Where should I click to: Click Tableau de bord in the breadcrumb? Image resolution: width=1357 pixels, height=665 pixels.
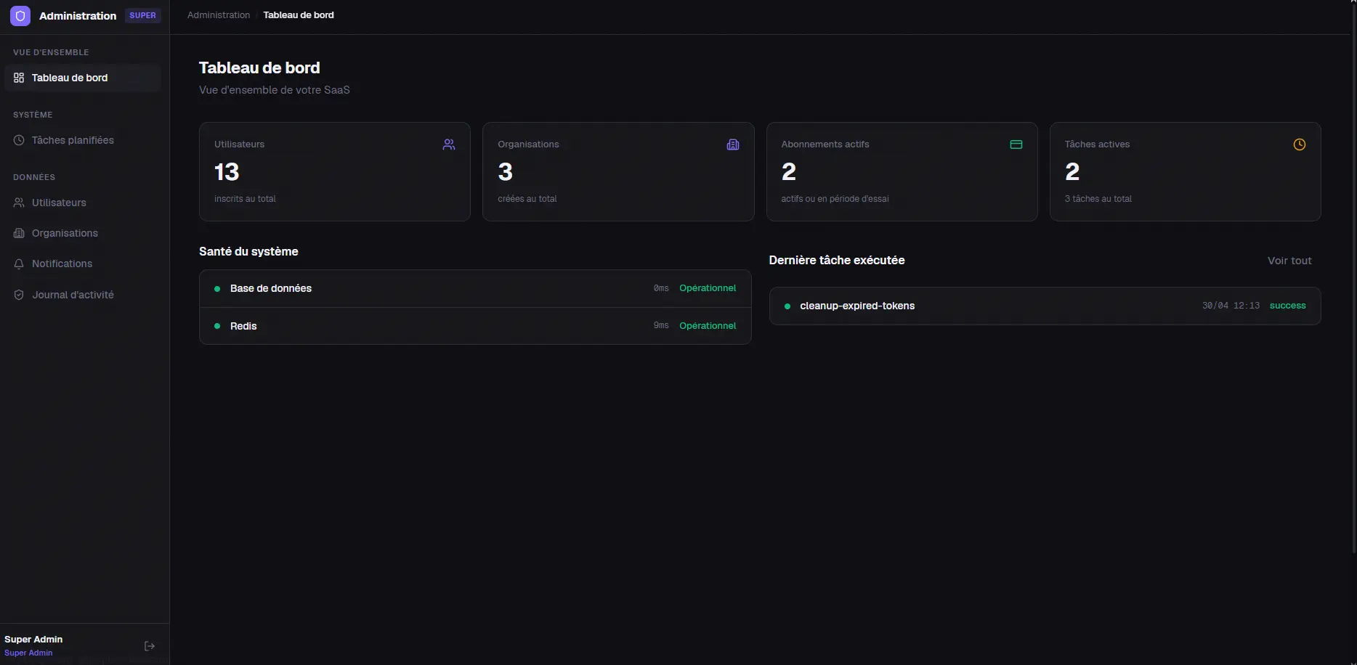point(299,15)
